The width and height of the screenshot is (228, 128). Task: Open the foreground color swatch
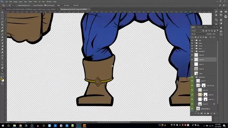1,79
